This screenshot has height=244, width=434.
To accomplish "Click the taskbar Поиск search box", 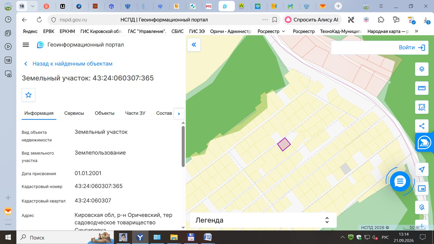I will (65, 237).
